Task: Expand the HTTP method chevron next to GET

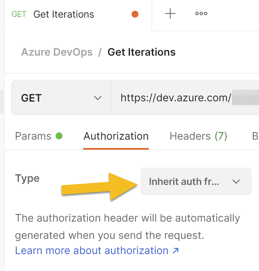Action: pyautogui.click(x=98, y=98)
